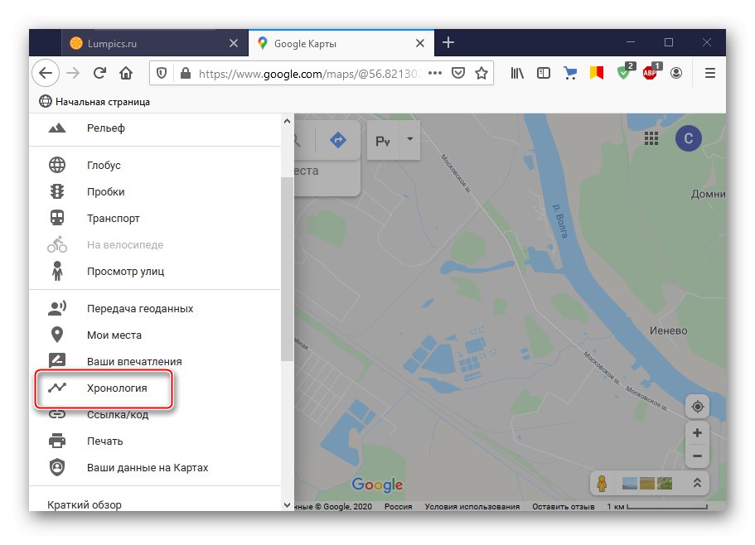Select the Пробки (traffic) layer icon

coord(58,191)
